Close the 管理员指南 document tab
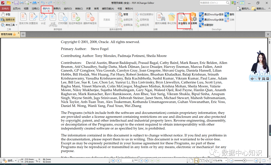Viewport: 271px width, 165px height. coord(19,33)
